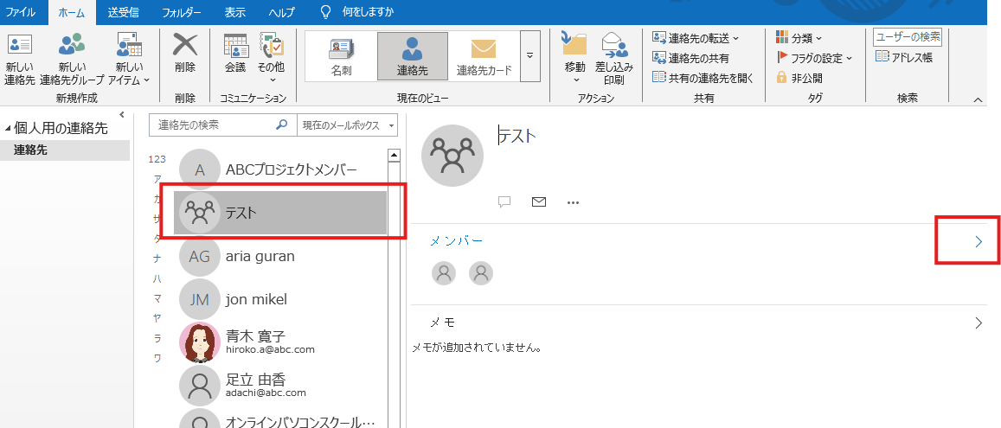
Task: Collapse the 個人用の連絡先 group
Action: [x=8, y=129]
